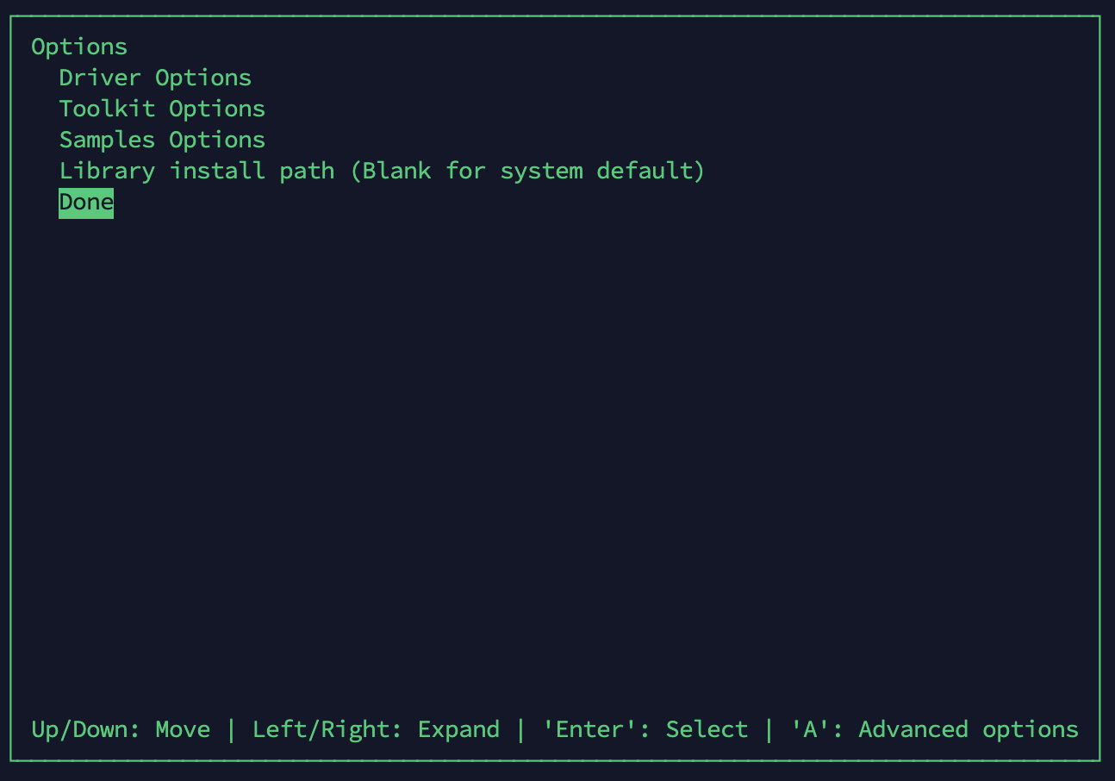Open the Toolkit Options entry
The height and width of the screenshot is (781, 1115).
[x=162, y=109]
